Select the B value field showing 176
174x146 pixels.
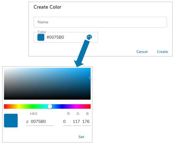86,122
